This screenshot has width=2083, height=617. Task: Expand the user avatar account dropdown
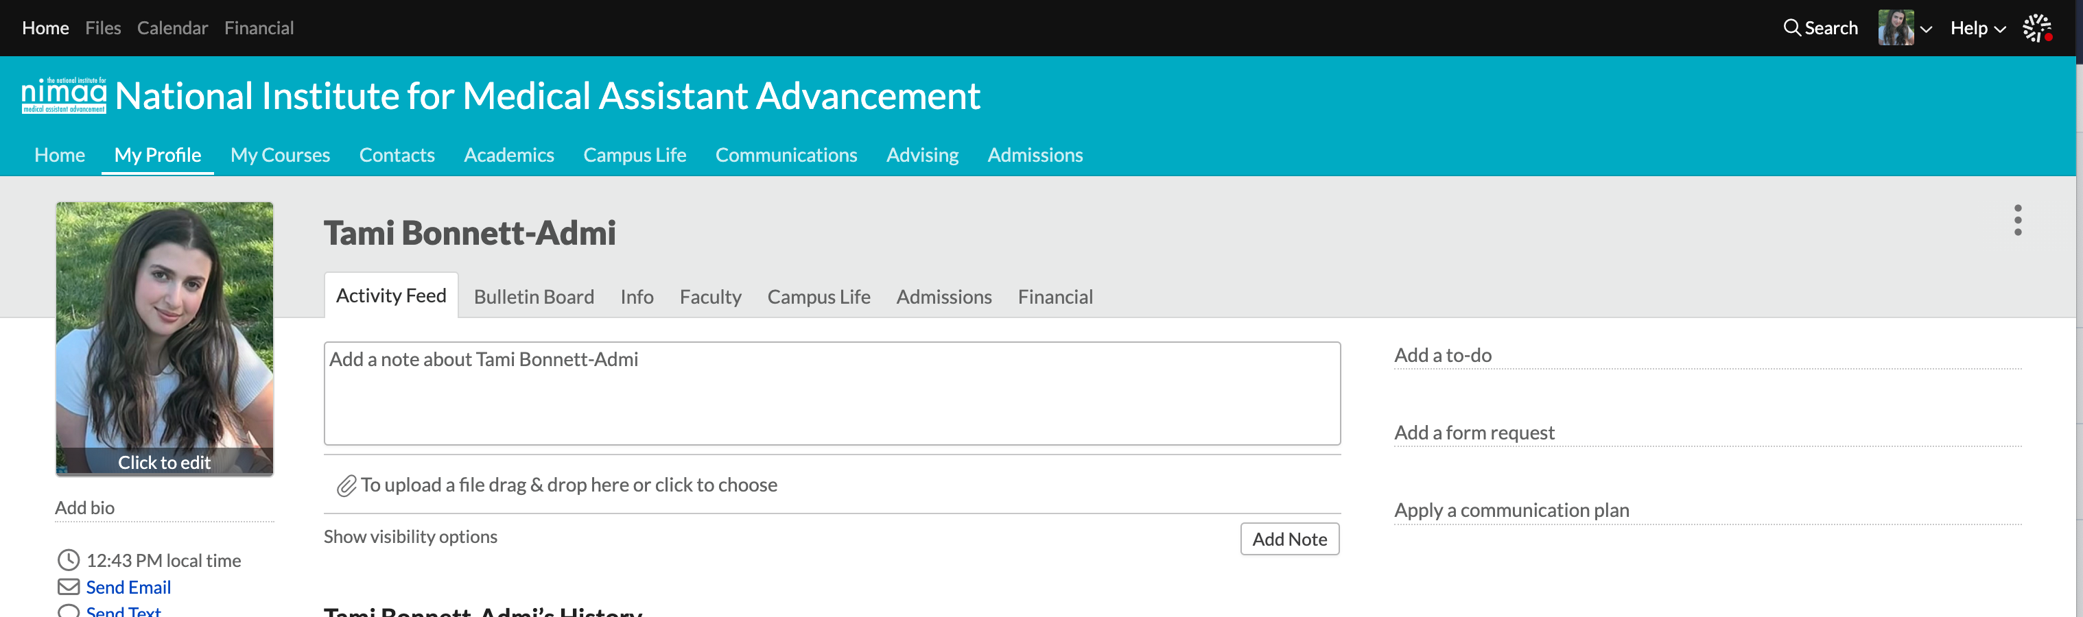(1905, 28)
